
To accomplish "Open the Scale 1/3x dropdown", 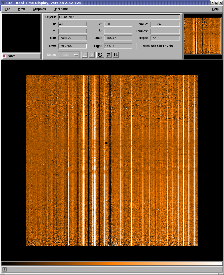I will pos(69,55).
